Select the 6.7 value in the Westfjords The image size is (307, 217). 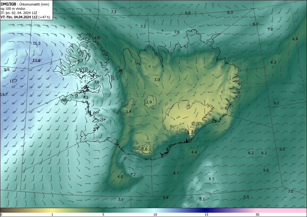[x=80, y=61]
